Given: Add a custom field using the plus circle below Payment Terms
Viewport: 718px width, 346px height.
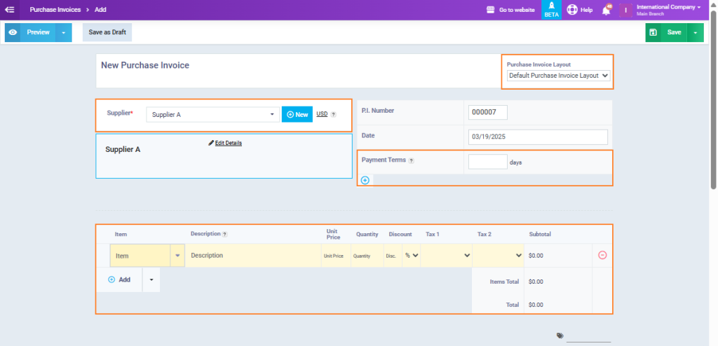Looking at the screenshot, I should click(365, 180).
